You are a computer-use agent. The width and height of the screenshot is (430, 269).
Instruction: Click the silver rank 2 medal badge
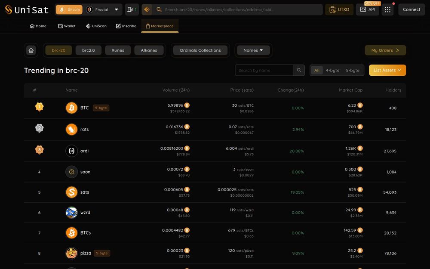pyautogui.click(x=39, y=128)
